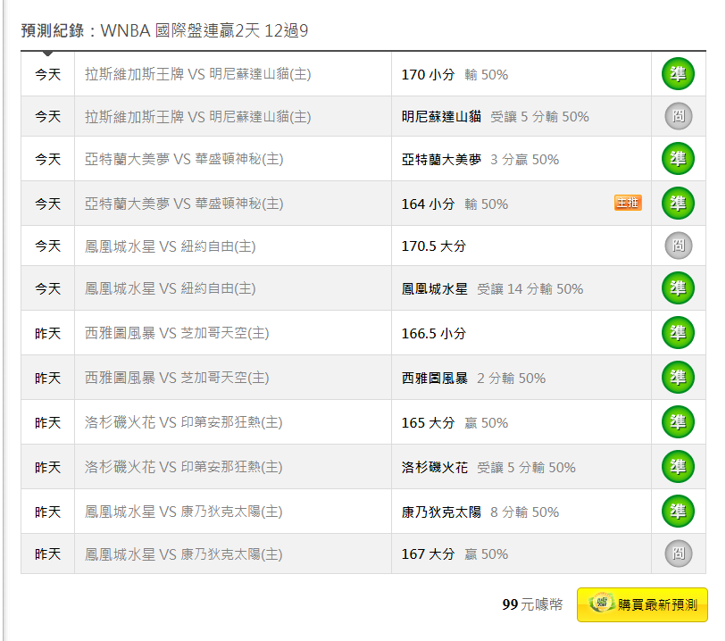The image size is (726, 641).
Task: Click 昨天 in the 167 大分 row
Action: click(x=47, y=554)
